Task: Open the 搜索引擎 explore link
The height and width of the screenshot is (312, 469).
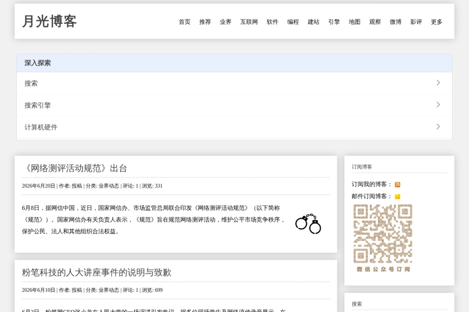Action: [x=234, y=105]
